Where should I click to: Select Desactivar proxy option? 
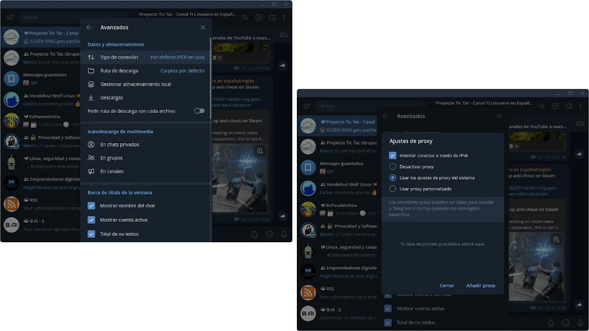pyautogui.click(x=393, y=167)
